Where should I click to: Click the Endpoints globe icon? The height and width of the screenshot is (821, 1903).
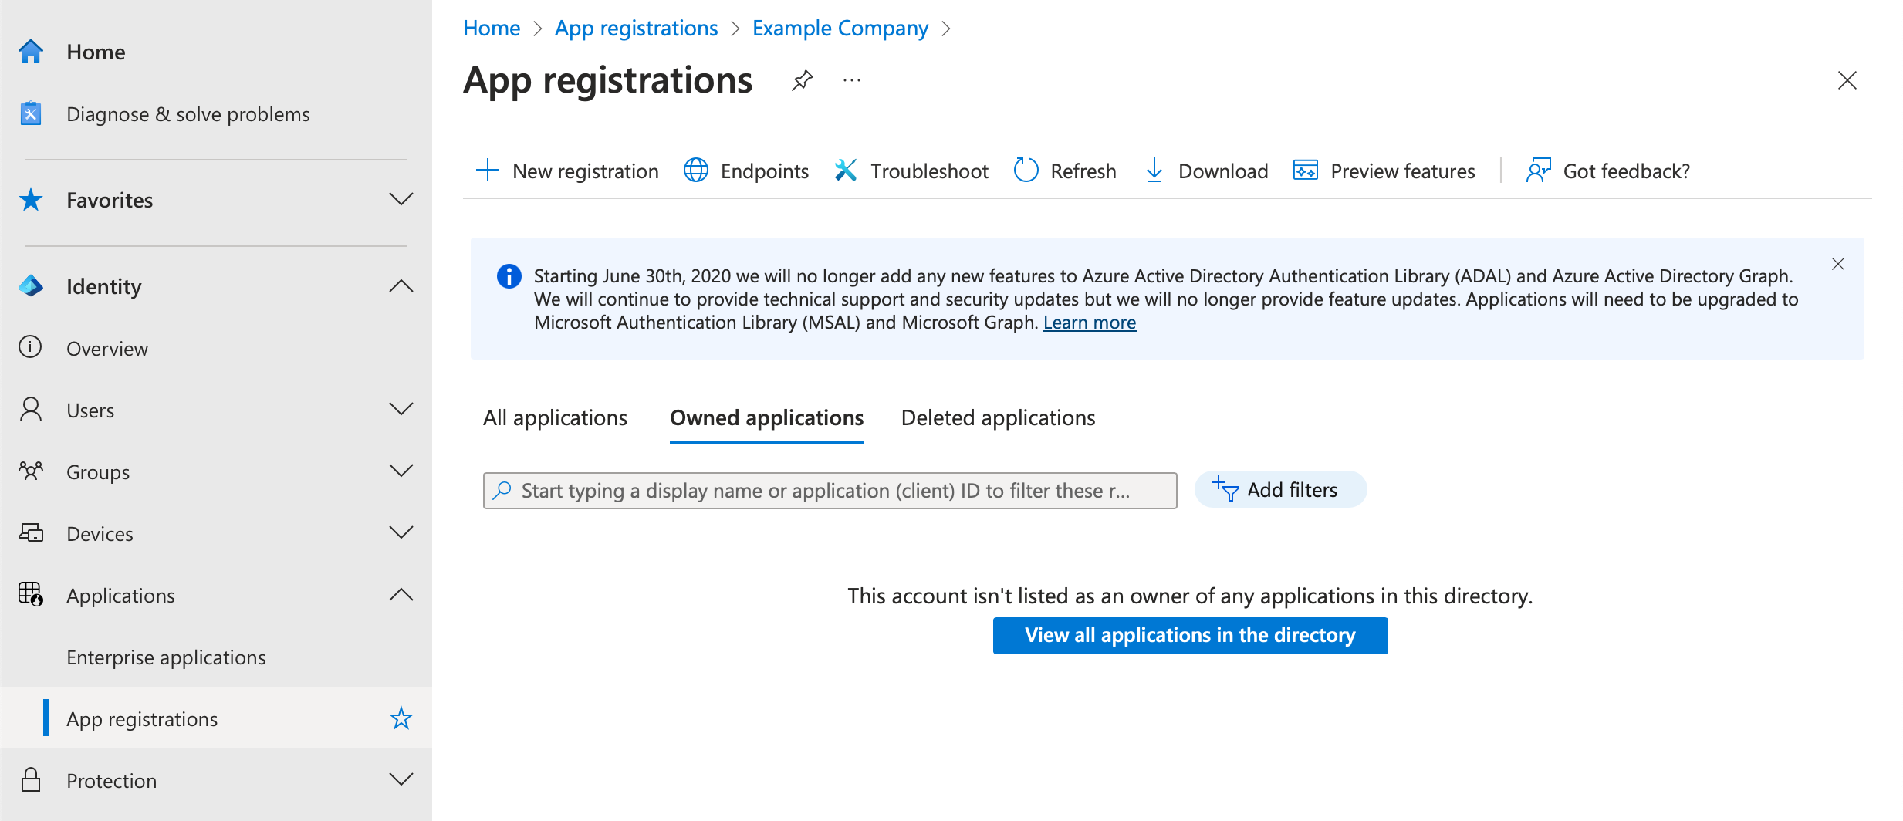click(696, 171)
